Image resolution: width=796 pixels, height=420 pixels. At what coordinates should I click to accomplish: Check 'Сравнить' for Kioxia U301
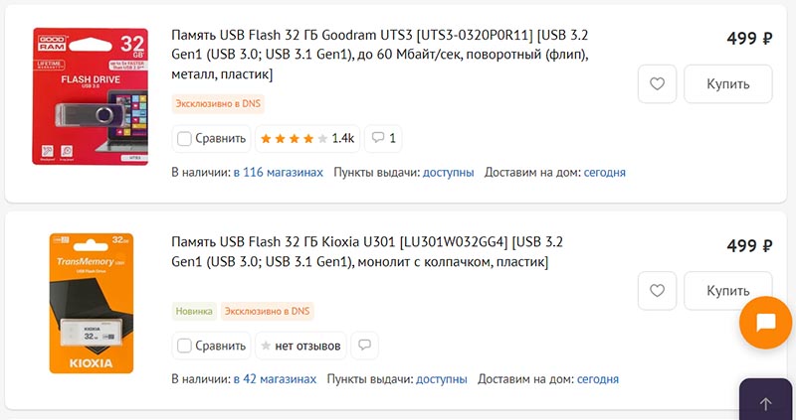coord(184,346)
